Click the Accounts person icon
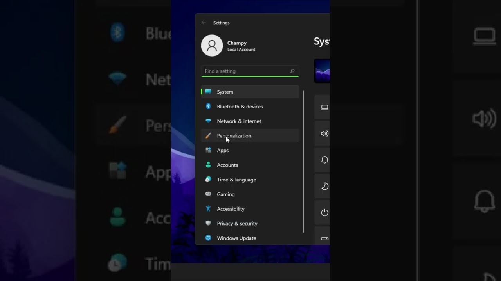This screenshot has width=501, height=281. click(208, 165)
